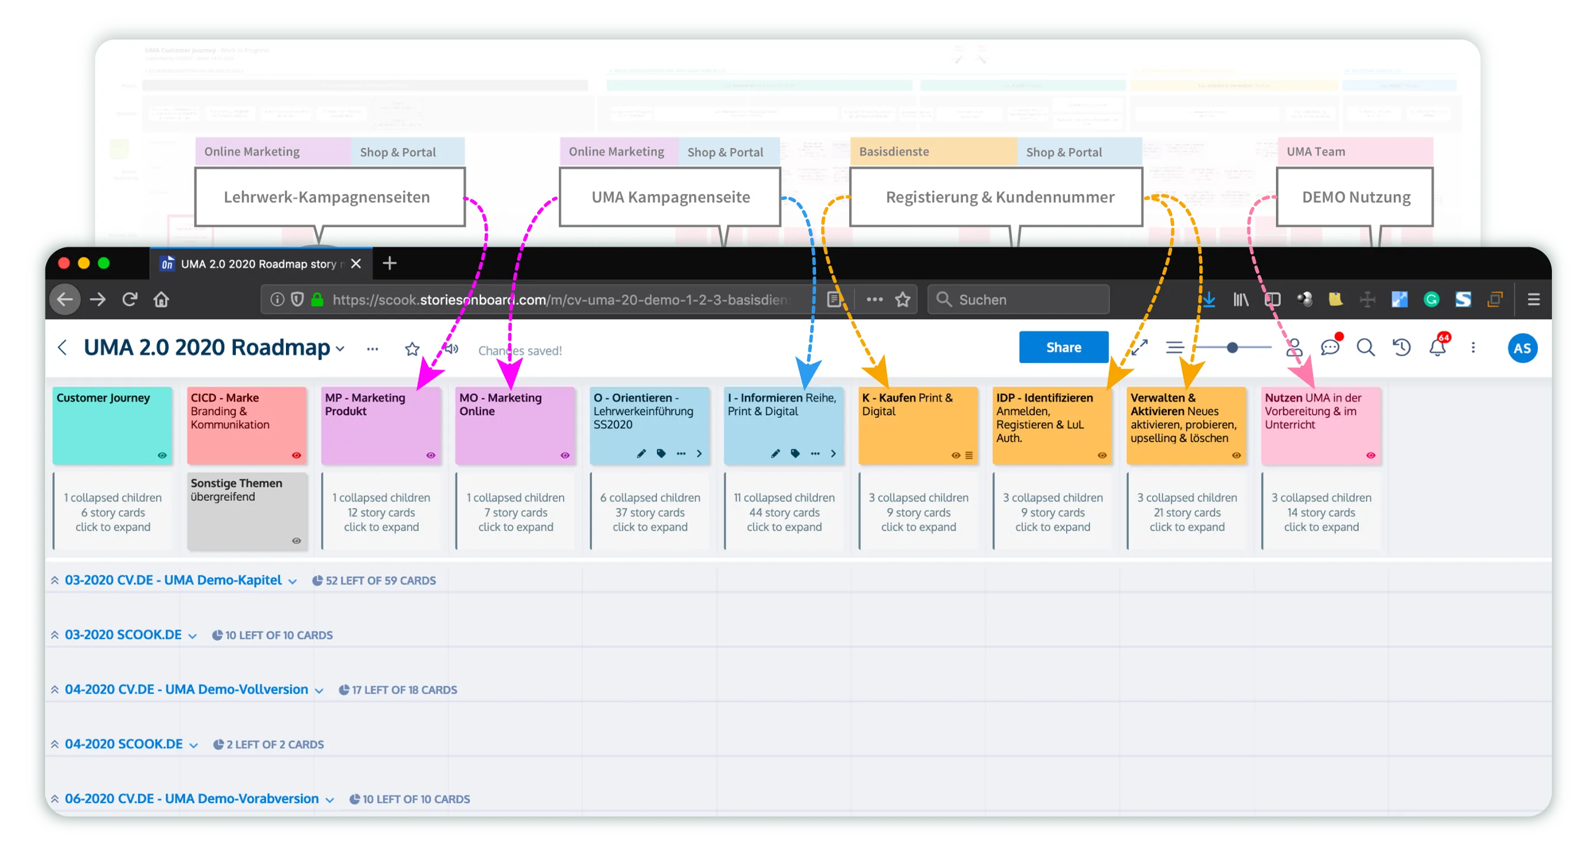Open the three-dot menu on O - Orientieren card
1592x855 pixels.
coord(681,454)
